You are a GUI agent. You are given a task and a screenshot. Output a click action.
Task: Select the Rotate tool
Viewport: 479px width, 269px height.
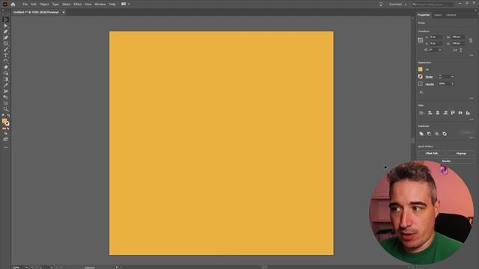[x=5, y=61]
